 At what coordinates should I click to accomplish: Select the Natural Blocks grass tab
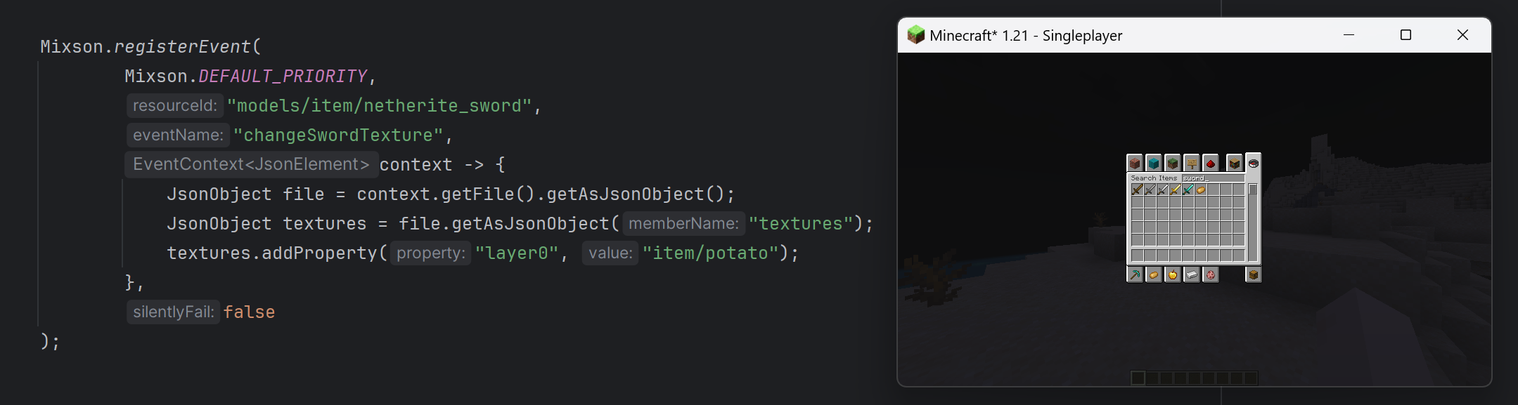pyautogui.click(x=1173, y=163)
